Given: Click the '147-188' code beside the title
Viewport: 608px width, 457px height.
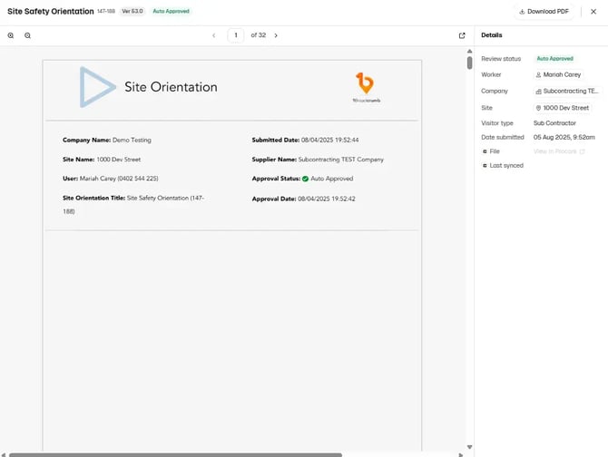Looking at the screenshot, I should pos(106,11).
